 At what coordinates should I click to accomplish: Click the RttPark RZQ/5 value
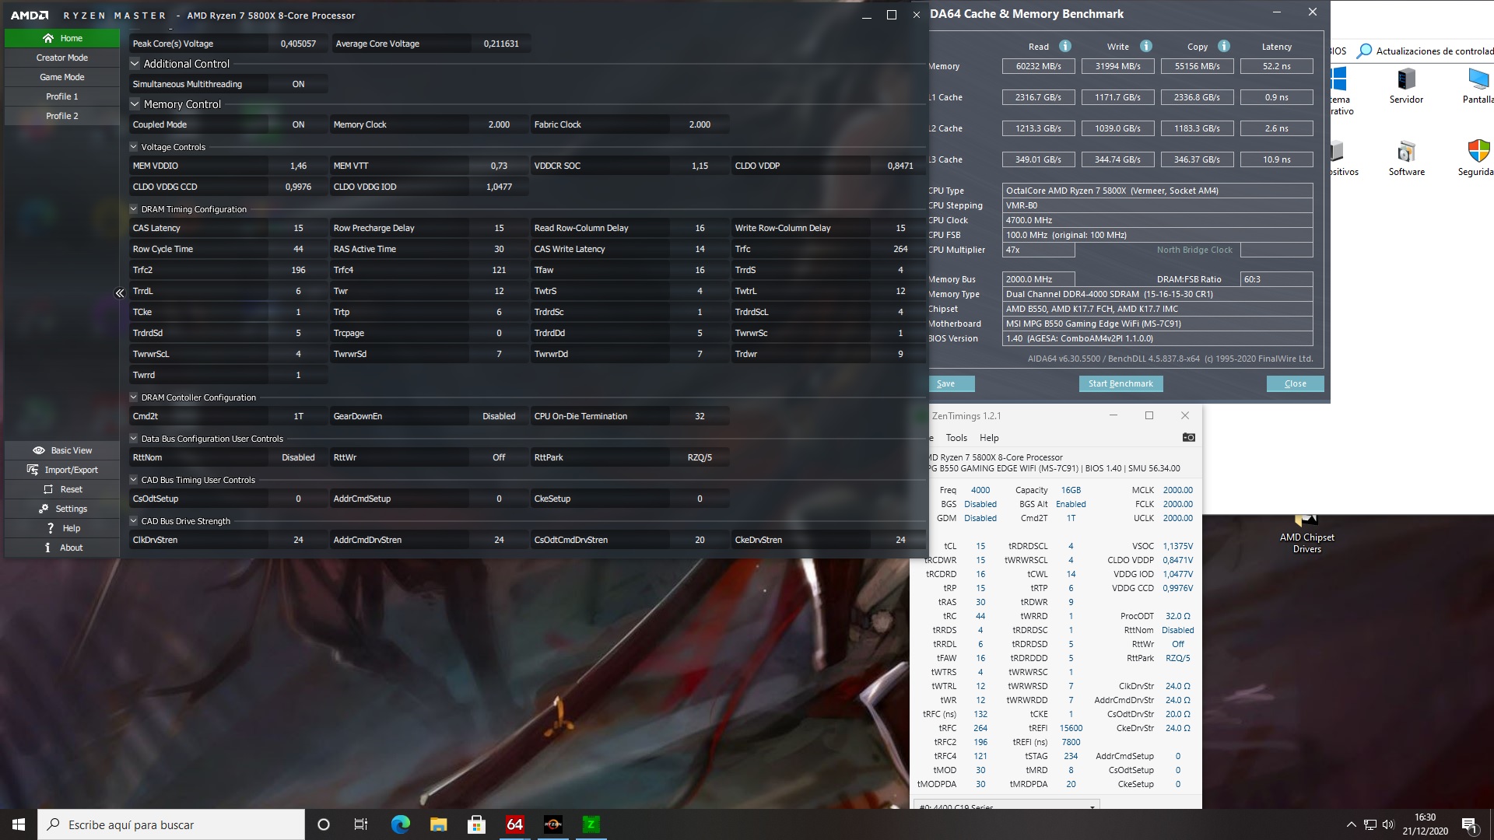700,457
